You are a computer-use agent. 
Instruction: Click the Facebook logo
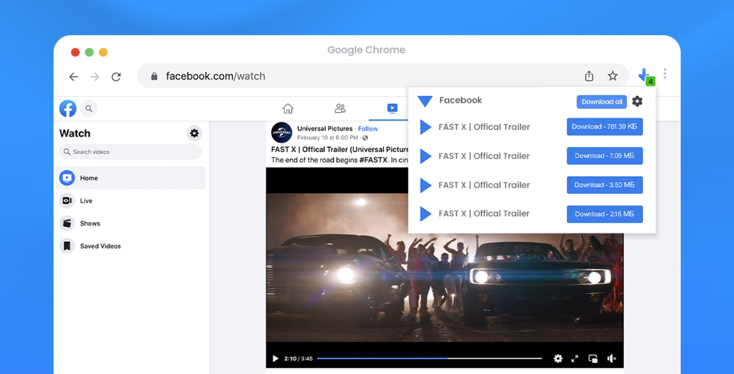(68, 109)
